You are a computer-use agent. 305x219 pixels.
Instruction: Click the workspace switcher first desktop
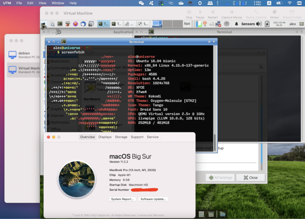pos(157,24)
